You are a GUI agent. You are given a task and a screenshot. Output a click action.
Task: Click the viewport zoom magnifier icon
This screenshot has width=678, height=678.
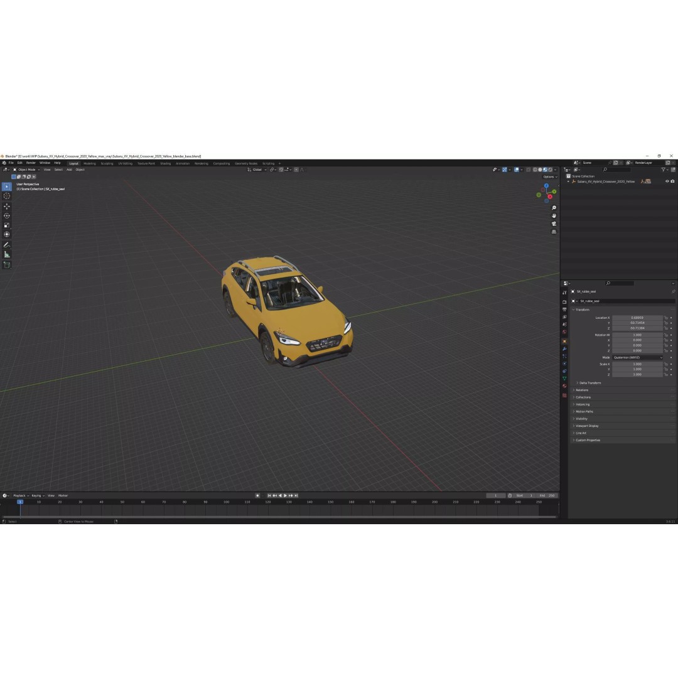554,208
